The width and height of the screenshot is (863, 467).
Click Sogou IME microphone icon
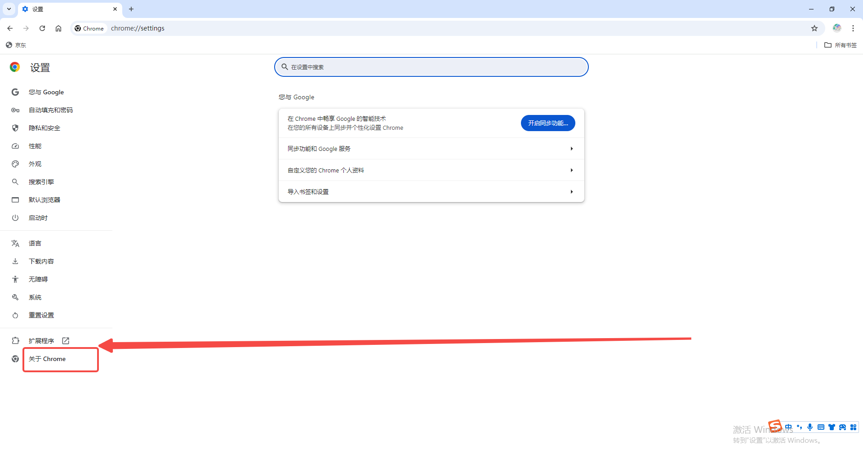[x=810, y=427]
